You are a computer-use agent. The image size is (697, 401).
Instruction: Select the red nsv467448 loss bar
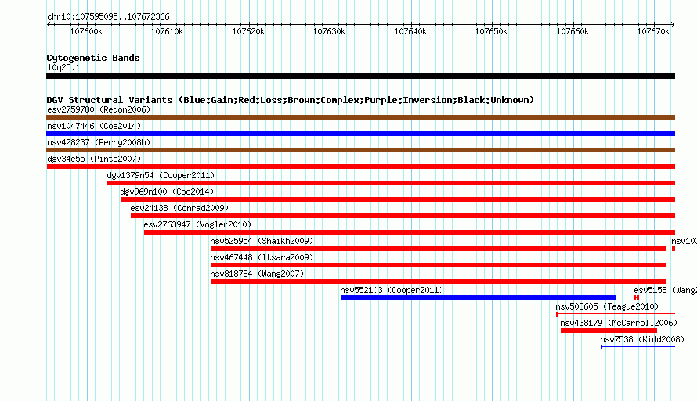(x=439, y=265)
